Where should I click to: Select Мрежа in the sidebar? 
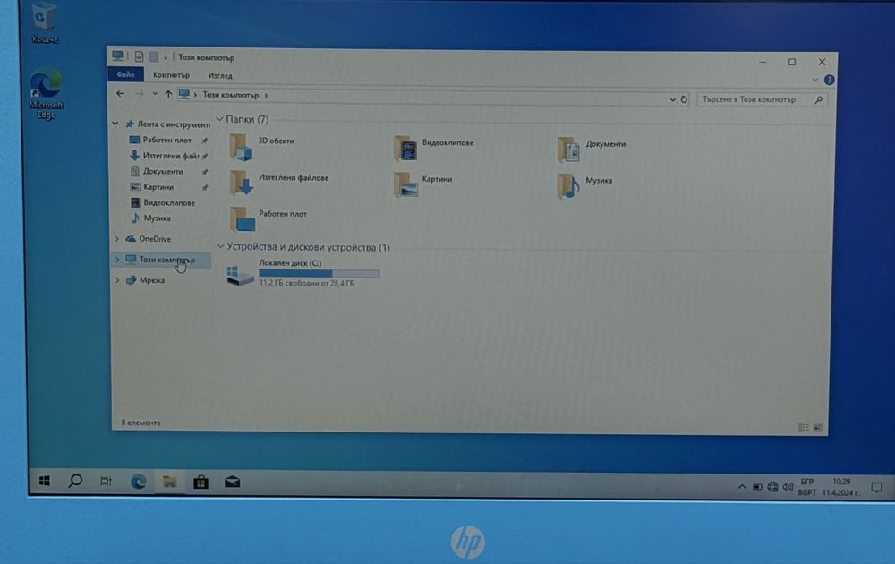click(152, 279)
